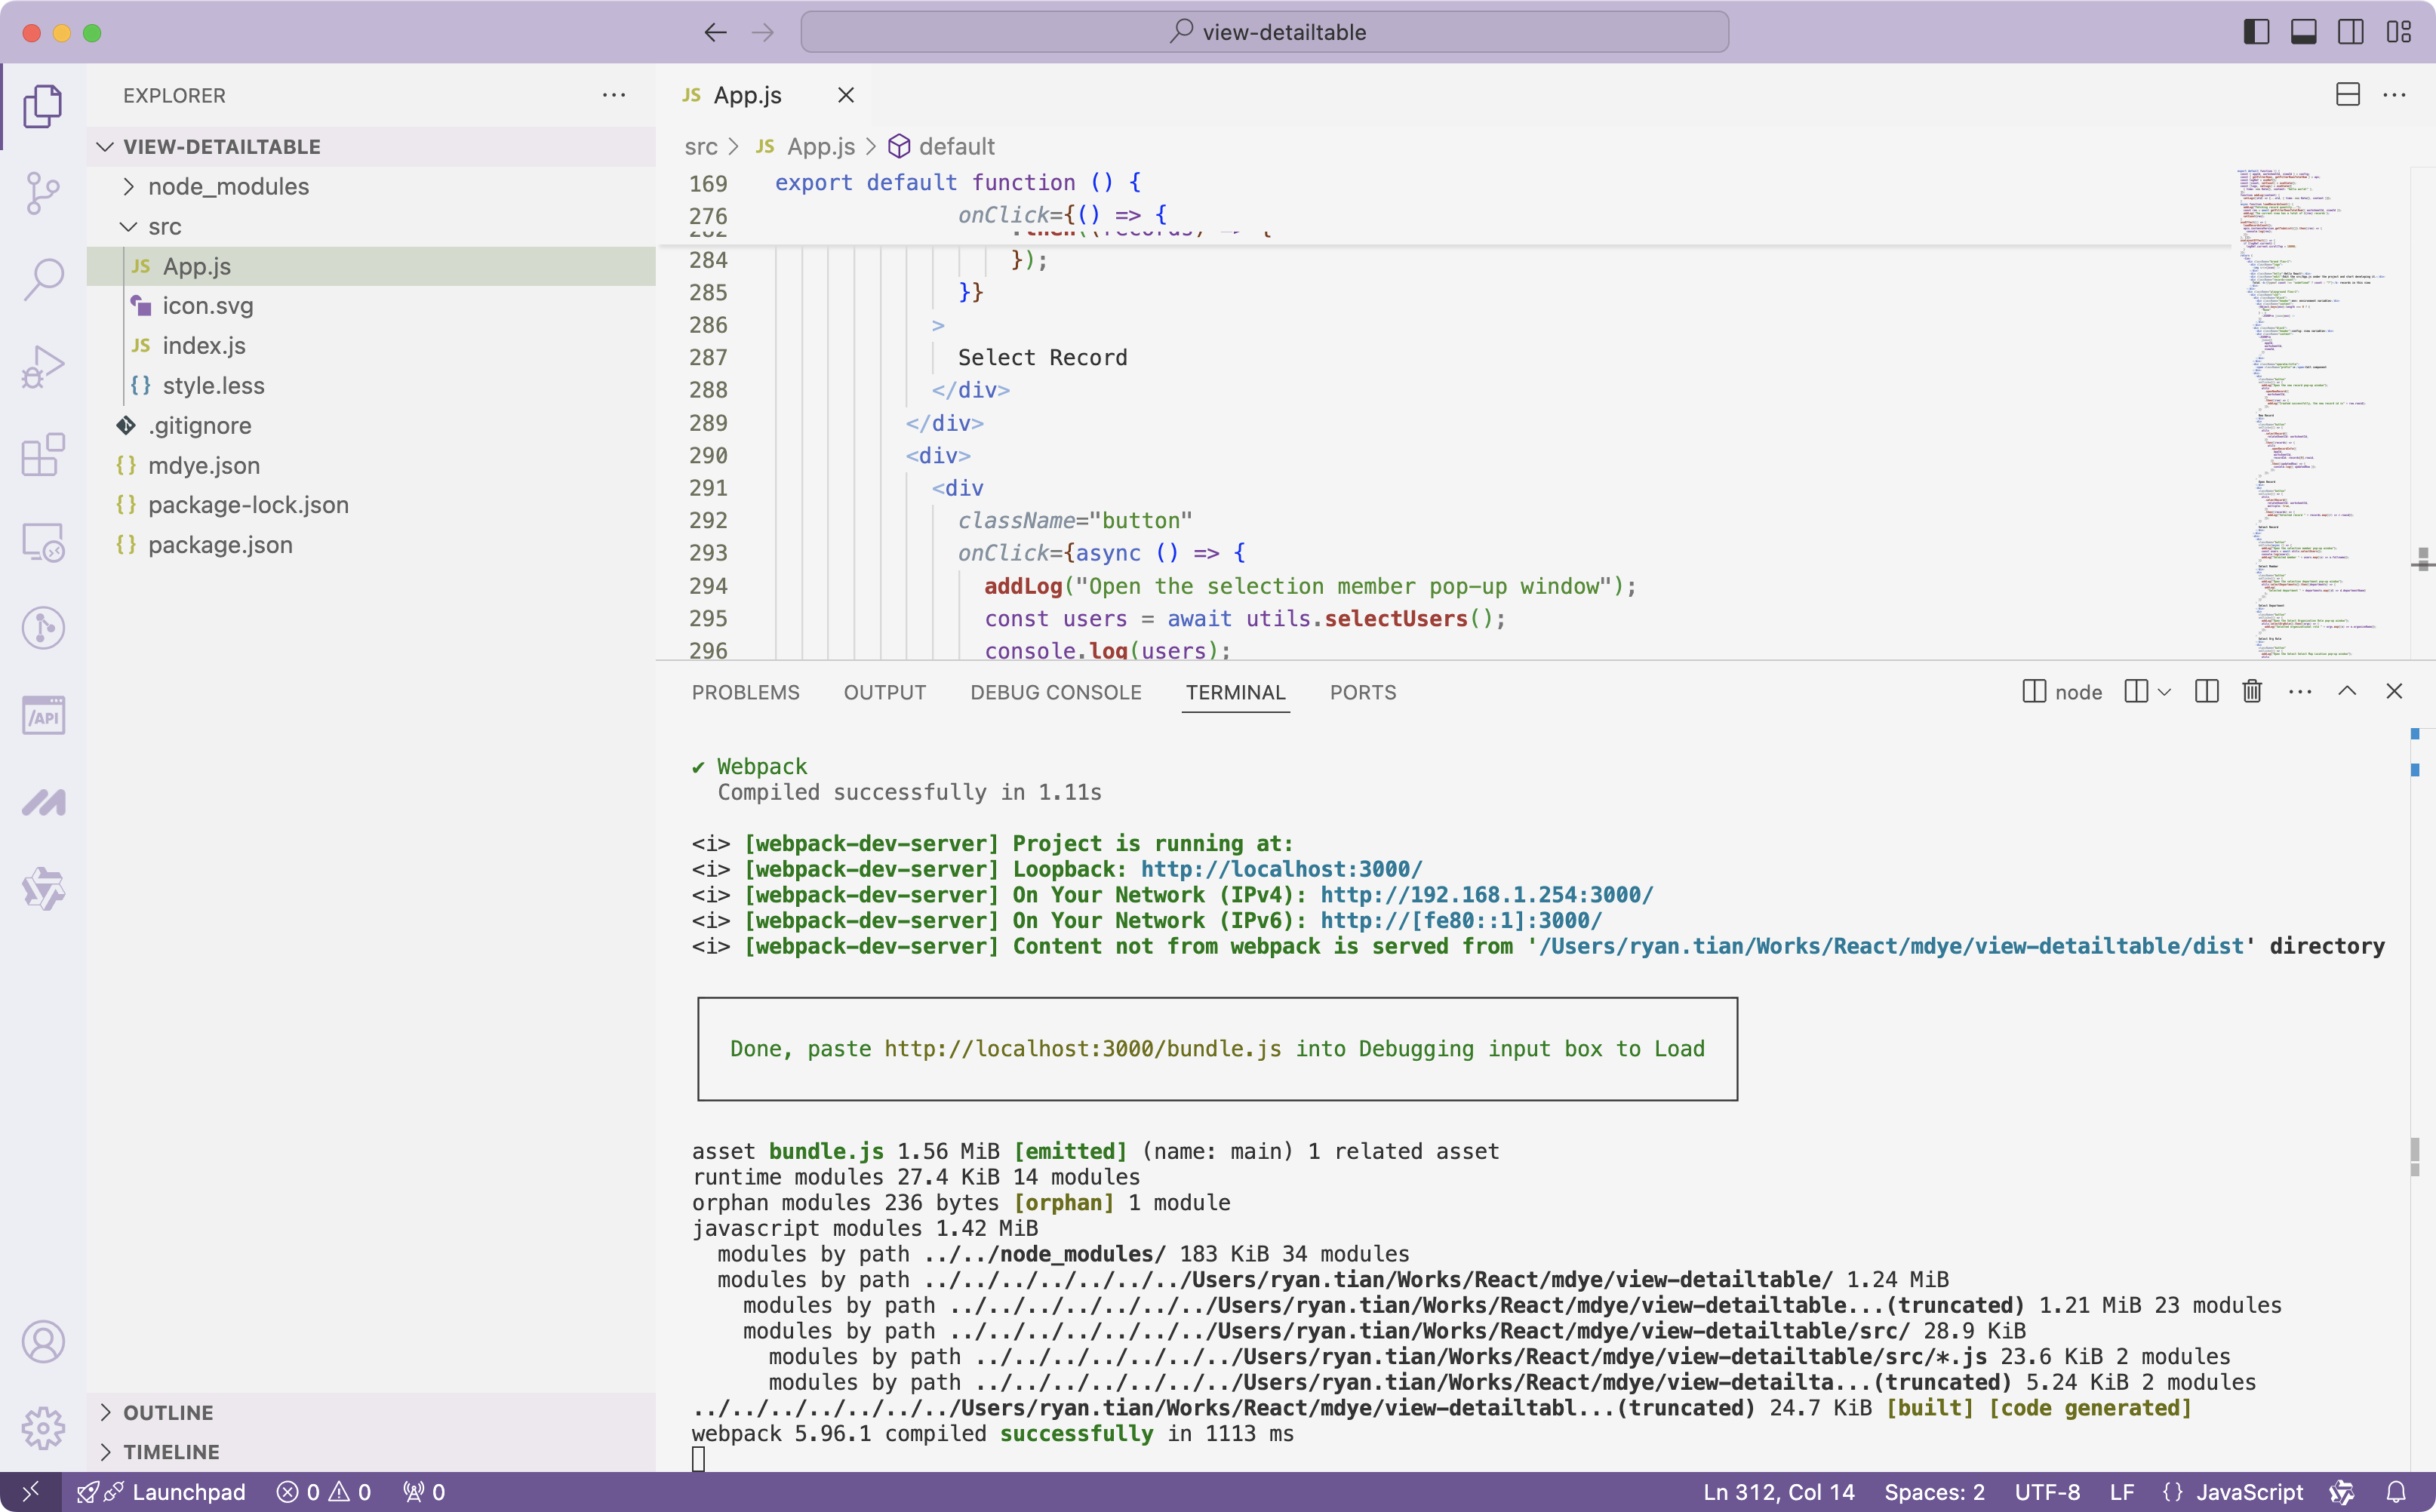Maximize the terminal panel size
Image resolution: width=2436 pixels, height=1512 pixels.
point(2347,691)
